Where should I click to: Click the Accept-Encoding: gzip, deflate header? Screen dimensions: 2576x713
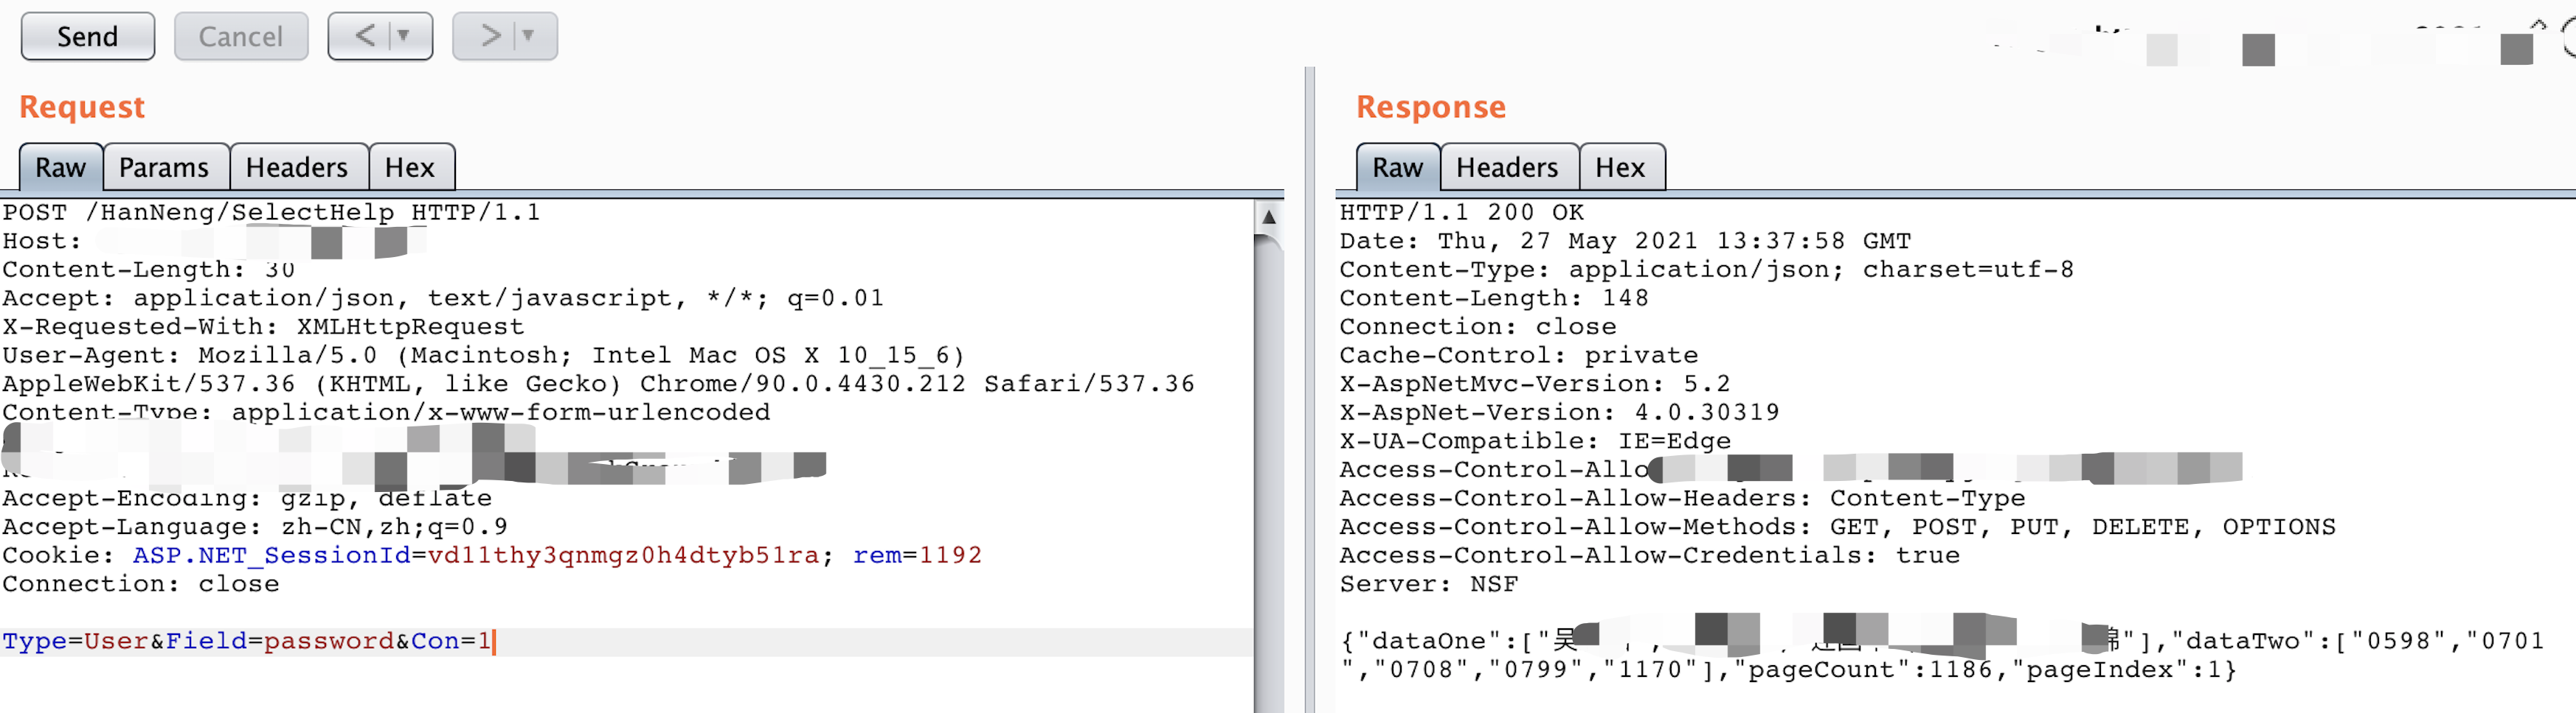247,499
